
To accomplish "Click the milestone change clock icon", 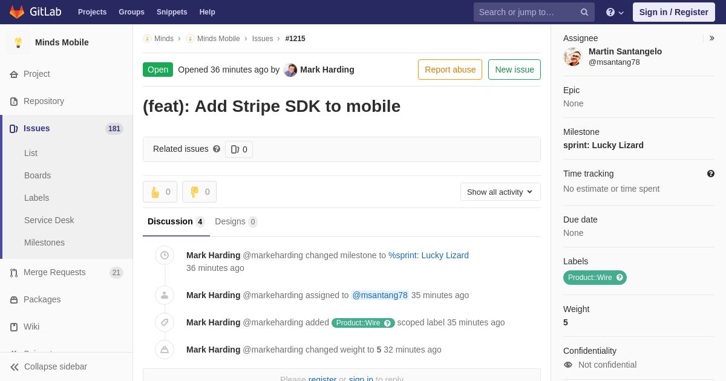I will [x=165, y=255].
